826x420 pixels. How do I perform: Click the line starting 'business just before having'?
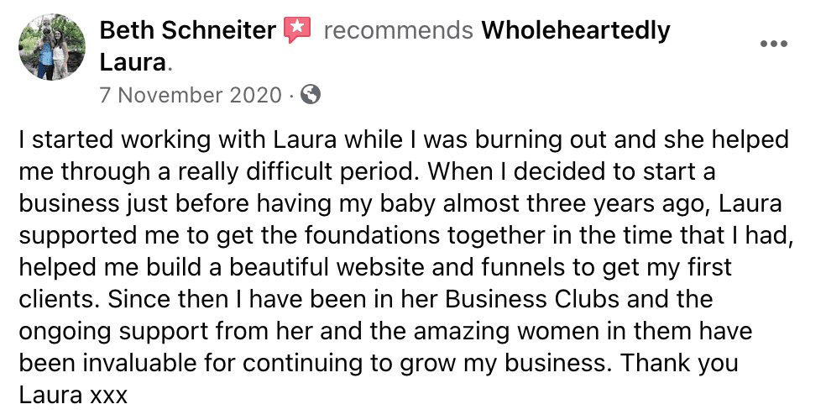[x=400, y=204]
